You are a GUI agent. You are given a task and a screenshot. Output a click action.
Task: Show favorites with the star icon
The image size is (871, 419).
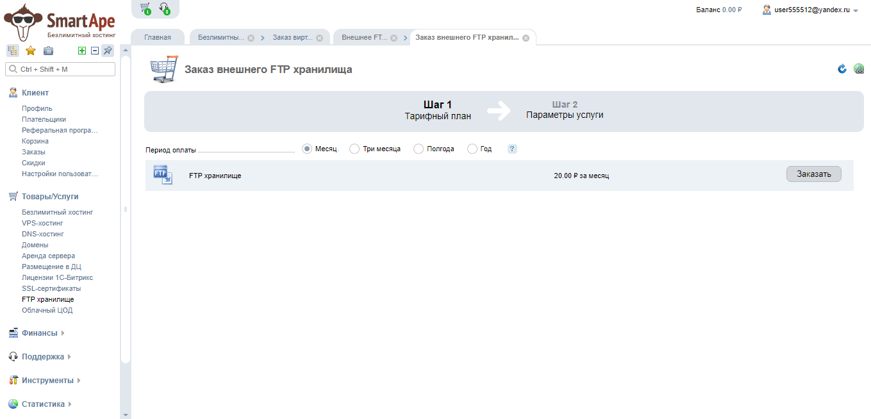30,51
